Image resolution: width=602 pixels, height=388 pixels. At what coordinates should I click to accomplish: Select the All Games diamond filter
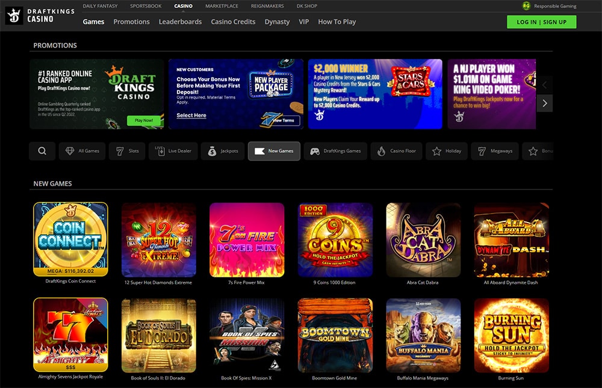[82, 151]
